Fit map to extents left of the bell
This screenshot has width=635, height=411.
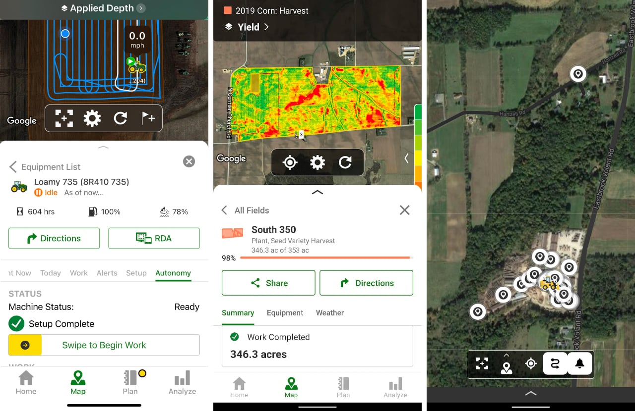(482, 364)
